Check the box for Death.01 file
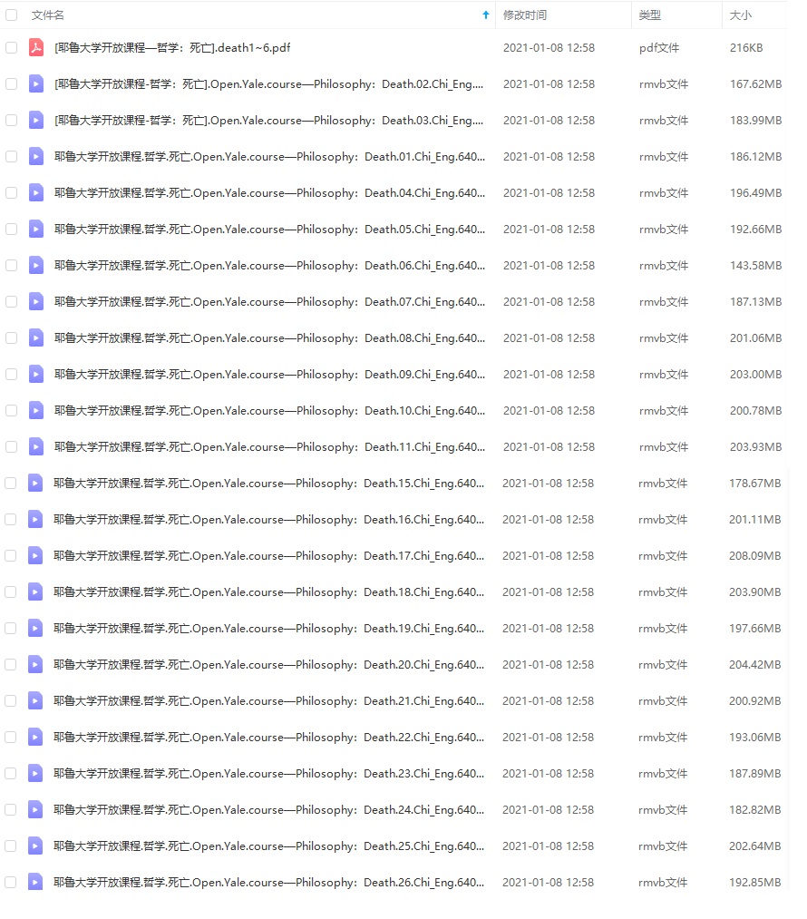Viewport: 807px width, 919px height. [x=11, y=156]
